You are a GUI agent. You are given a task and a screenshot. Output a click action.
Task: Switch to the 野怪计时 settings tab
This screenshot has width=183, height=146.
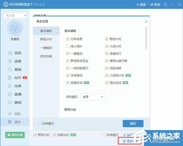46,39
